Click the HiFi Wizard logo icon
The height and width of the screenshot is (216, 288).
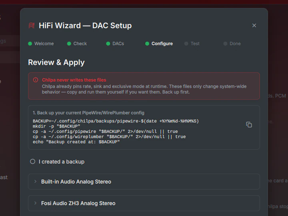(32, 26)
